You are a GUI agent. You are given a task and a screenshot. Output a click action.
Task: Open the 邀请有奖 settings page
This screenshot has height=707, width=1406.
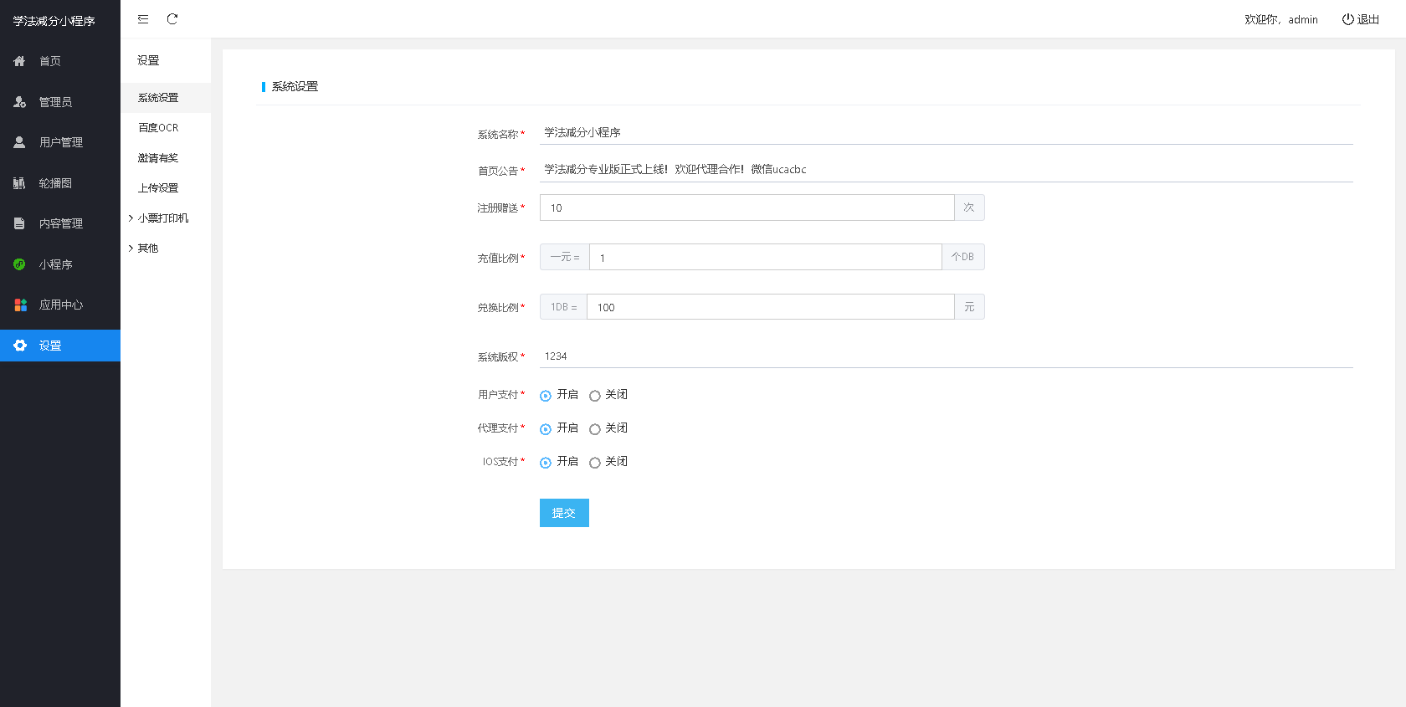pos(158,158)
